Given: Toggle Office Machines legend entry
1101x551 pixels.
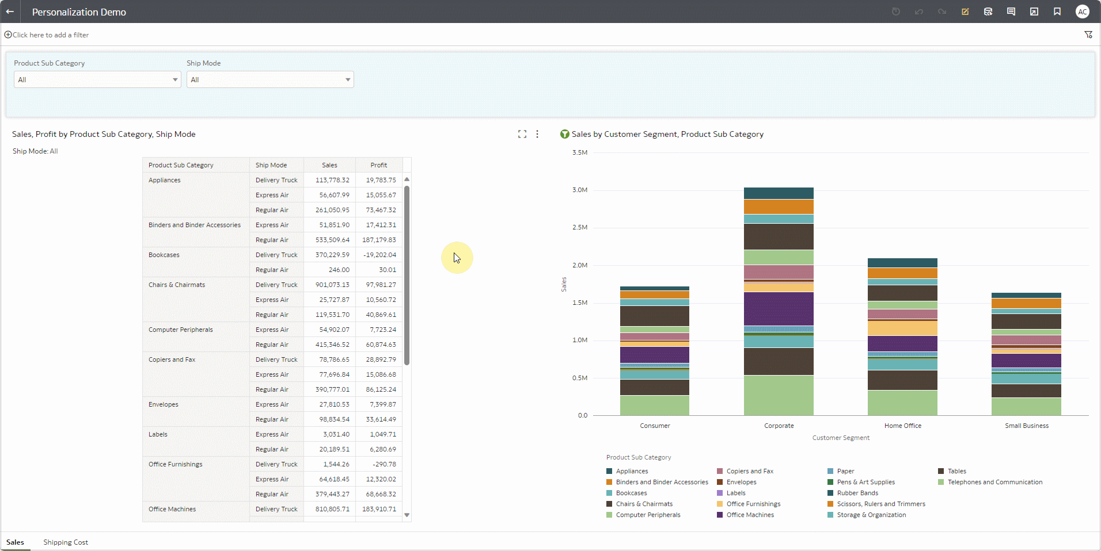Looking at the screenshot, I should tap(750, 515).
